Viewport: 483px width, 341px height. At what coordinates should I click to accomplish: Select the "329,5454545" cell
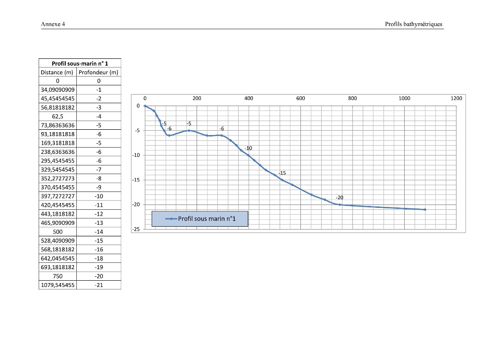(x=57, y=170)
